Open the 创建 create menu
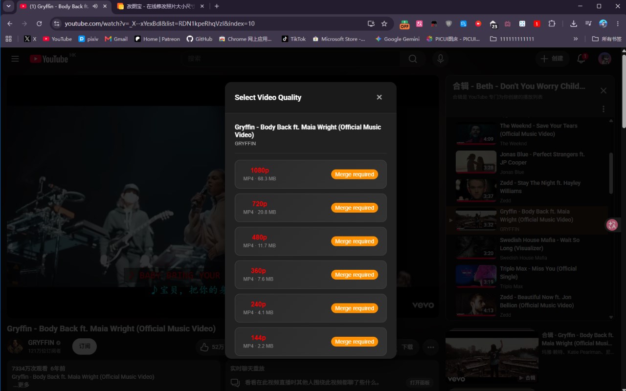Screen dimensions: 626x391 pos(552,59)
